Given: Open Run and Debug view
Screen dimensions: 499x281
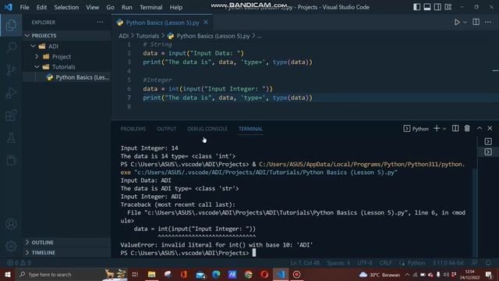Looking at the screenshot, I should point(11,93).
